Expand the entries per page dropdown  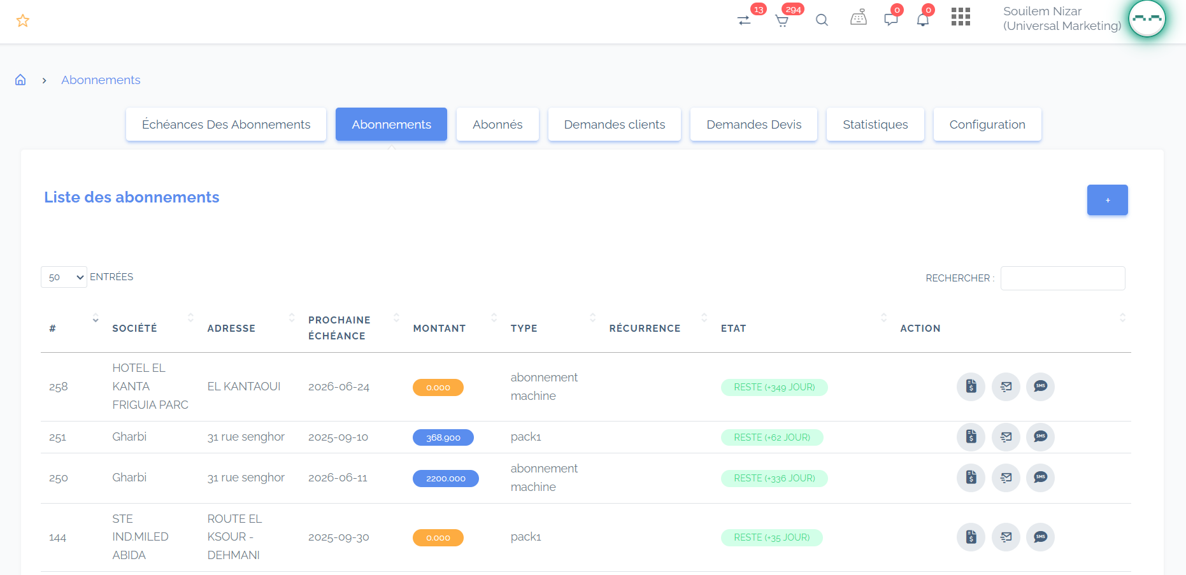click(x=64, y=277)
